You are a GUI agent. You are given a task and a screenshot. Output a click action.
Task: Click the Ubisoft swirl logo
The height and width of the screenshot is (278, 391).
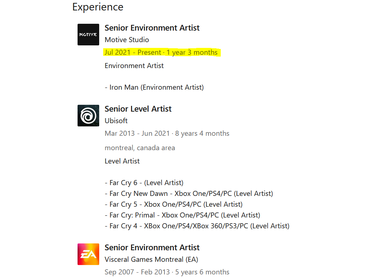pyautogui.click(x=88, y=116)
